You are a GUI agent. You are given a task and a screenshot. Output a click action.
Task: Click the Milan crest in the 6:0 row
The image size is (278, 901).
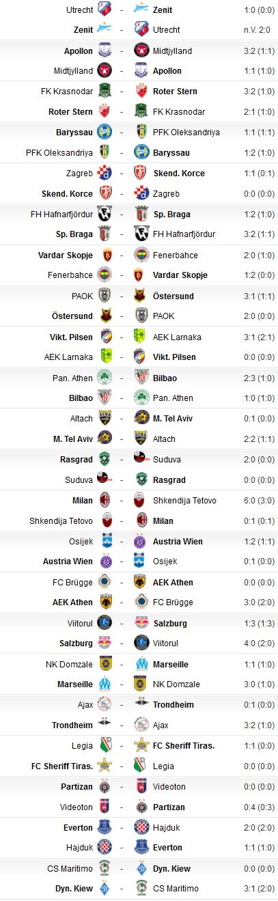pyautogui.click(x=105, y=501)
